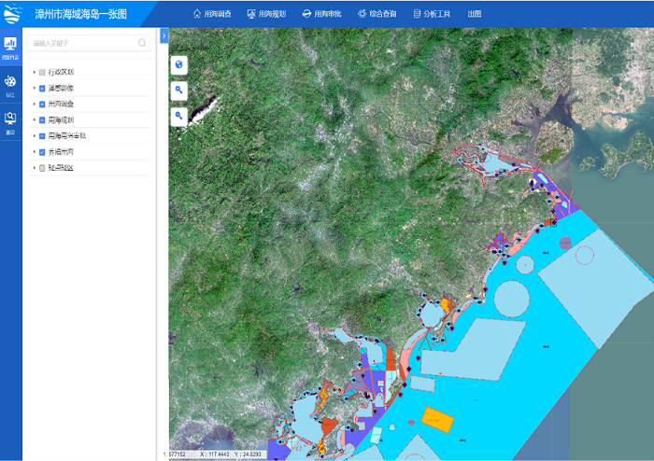The width and height of the screenshot is (654, 461).
Task: Click the search magnifier in keyword box
Action: pyautogui.click(x=142, y=43)
